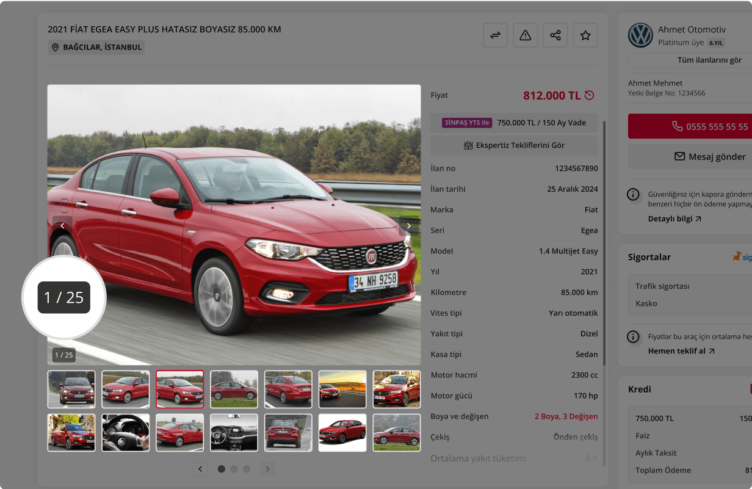This screenshot has height=489, width=752.
Task: Click the Sedan body type value
Action: pyautogui.click(x=587, y=354)
